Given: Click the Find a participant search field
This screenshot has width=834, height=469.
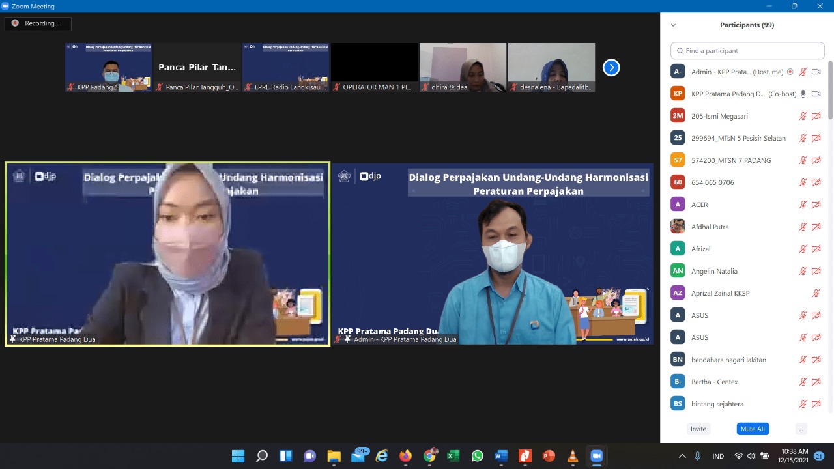Looking at the screenshot, I should [747, 51].
